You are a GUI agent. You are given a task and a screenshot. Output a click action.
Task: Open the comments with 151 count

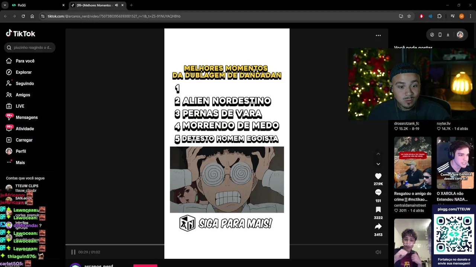[378, 192]
